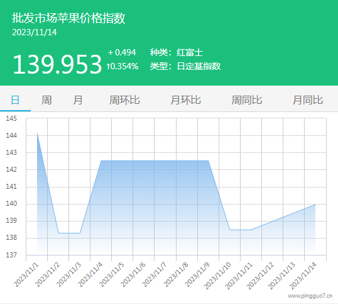The height and width of the screenshot is (304, 338).
Task: Click the 2023/11/10 low point on chart
Action: click(230, 230)
